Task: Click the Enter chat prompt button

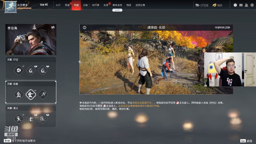Action: pyautogui.click(x=7, y=141)
